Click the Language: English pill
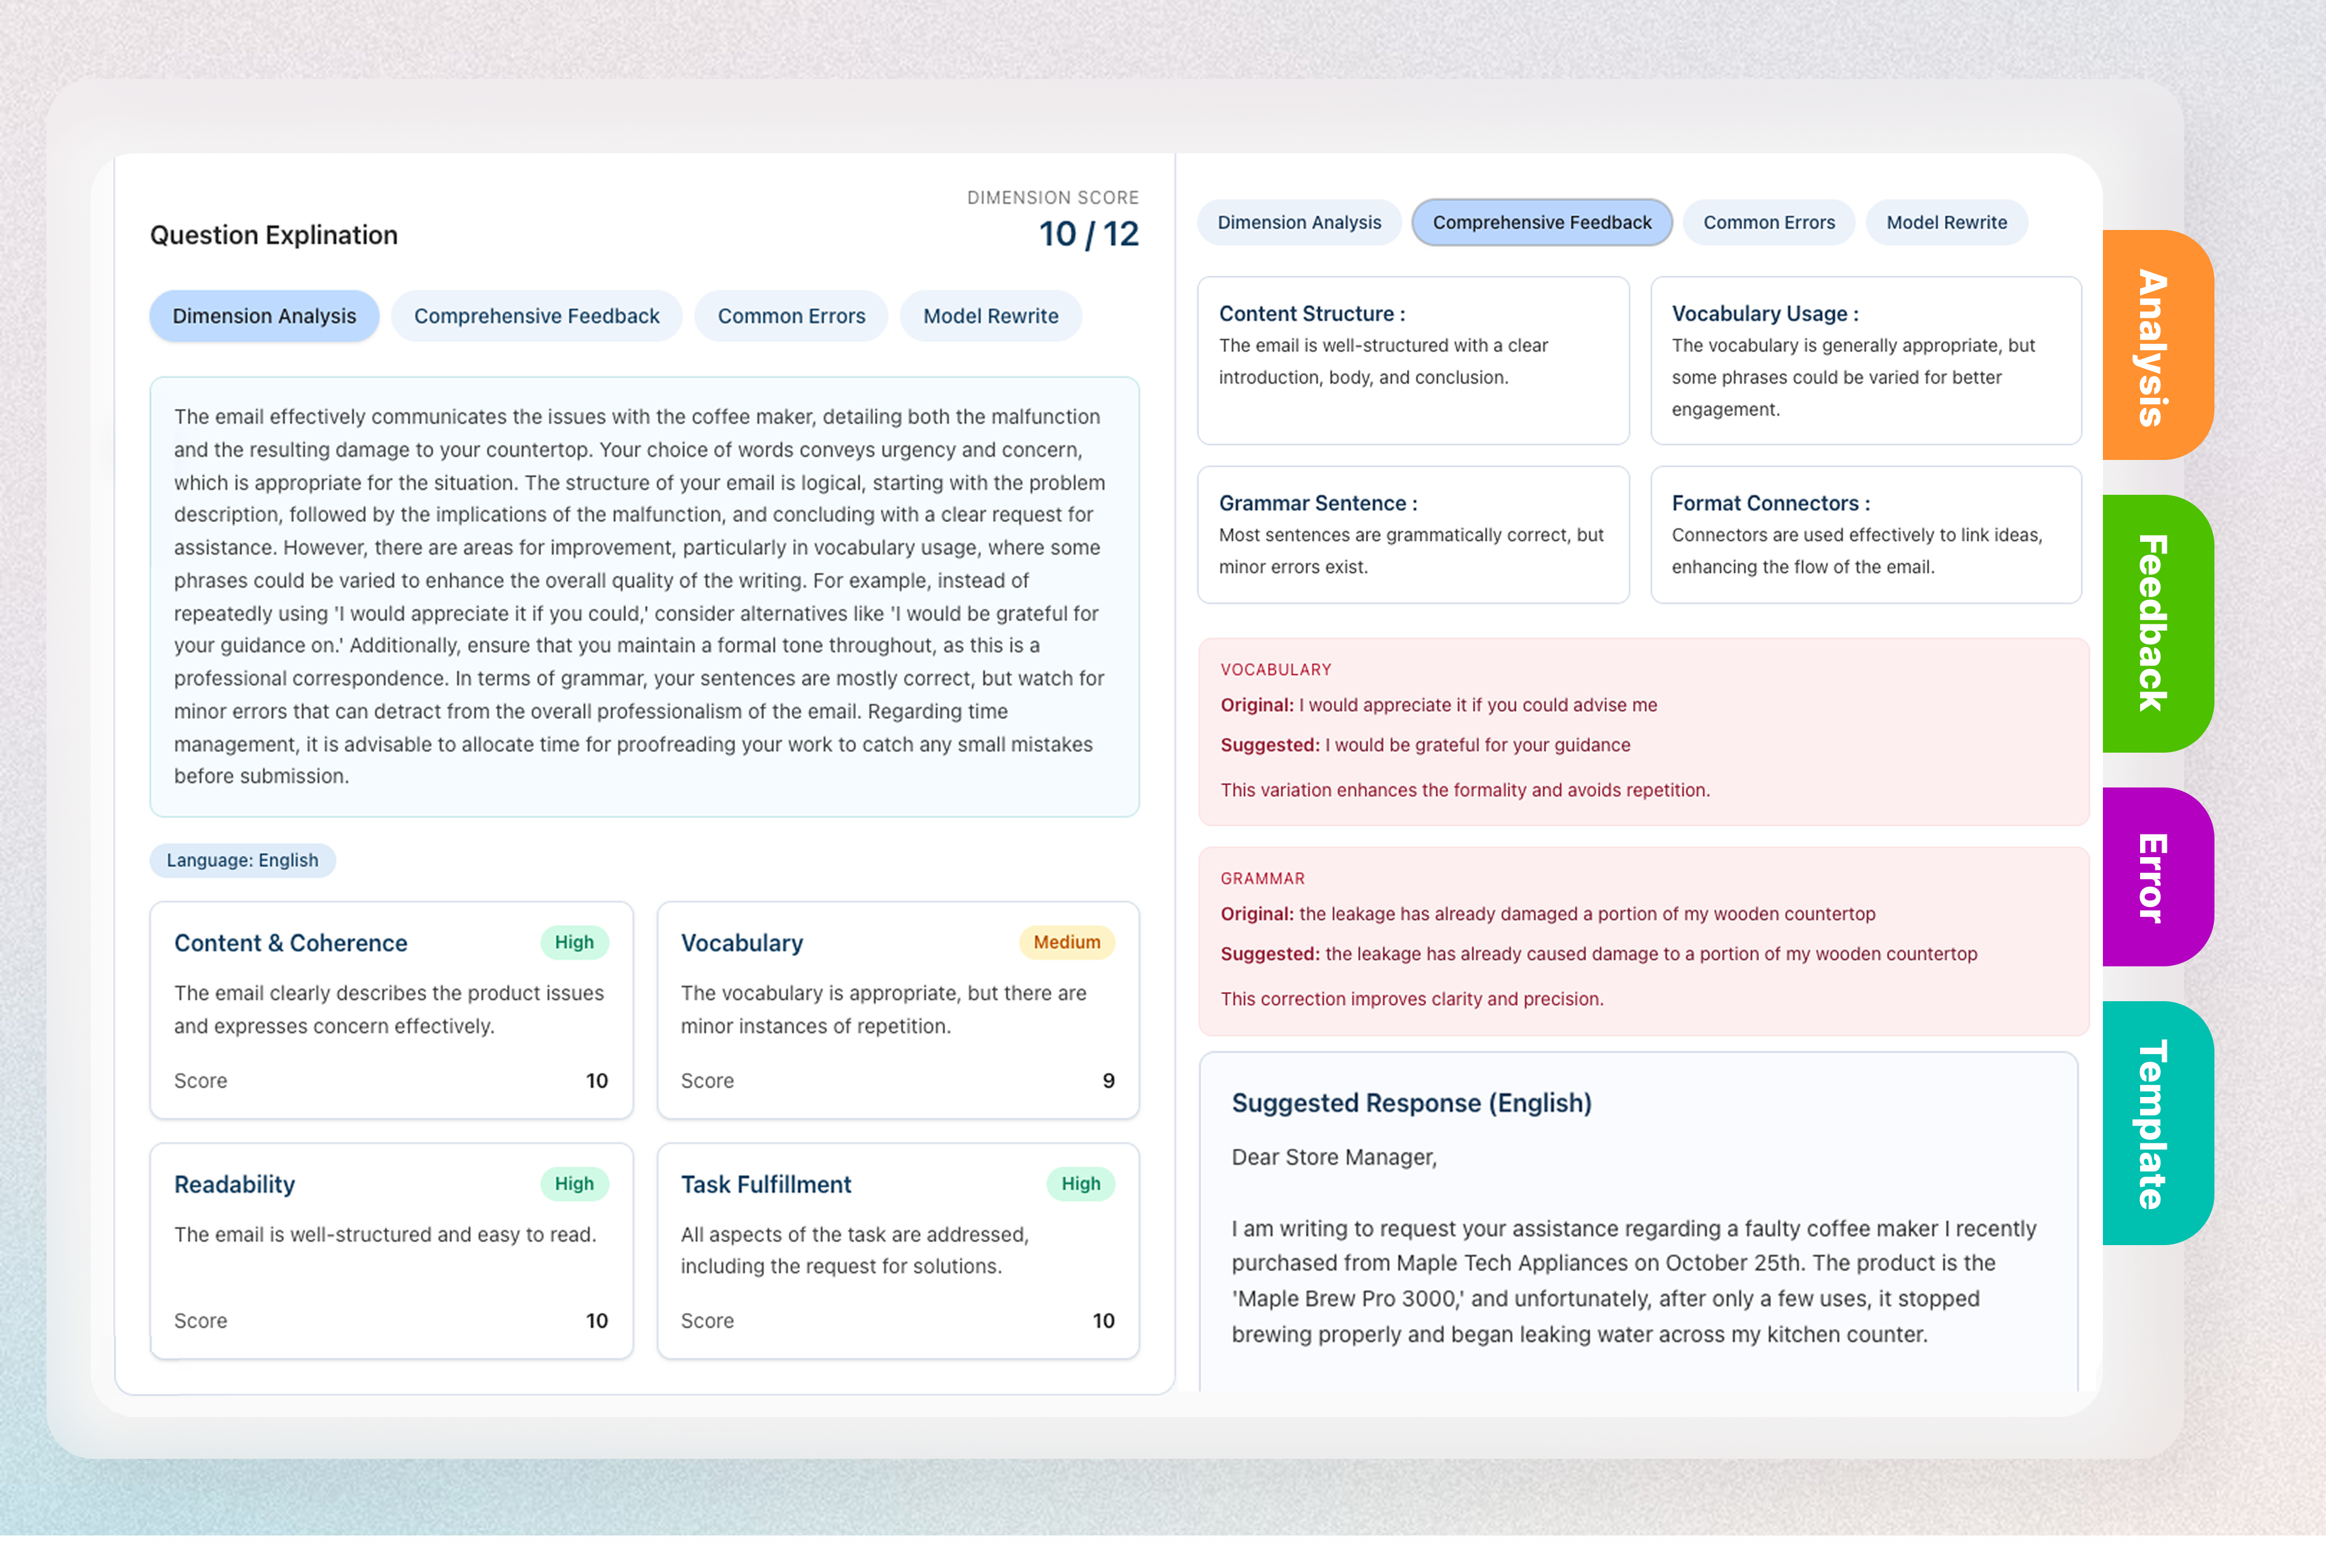This screenshot has width=2326, height=1568. [x=242, y=860]
